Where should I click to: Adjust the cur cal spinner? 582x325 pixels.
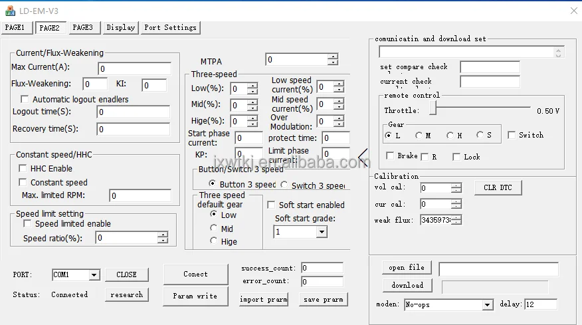(x=456, y=204)
